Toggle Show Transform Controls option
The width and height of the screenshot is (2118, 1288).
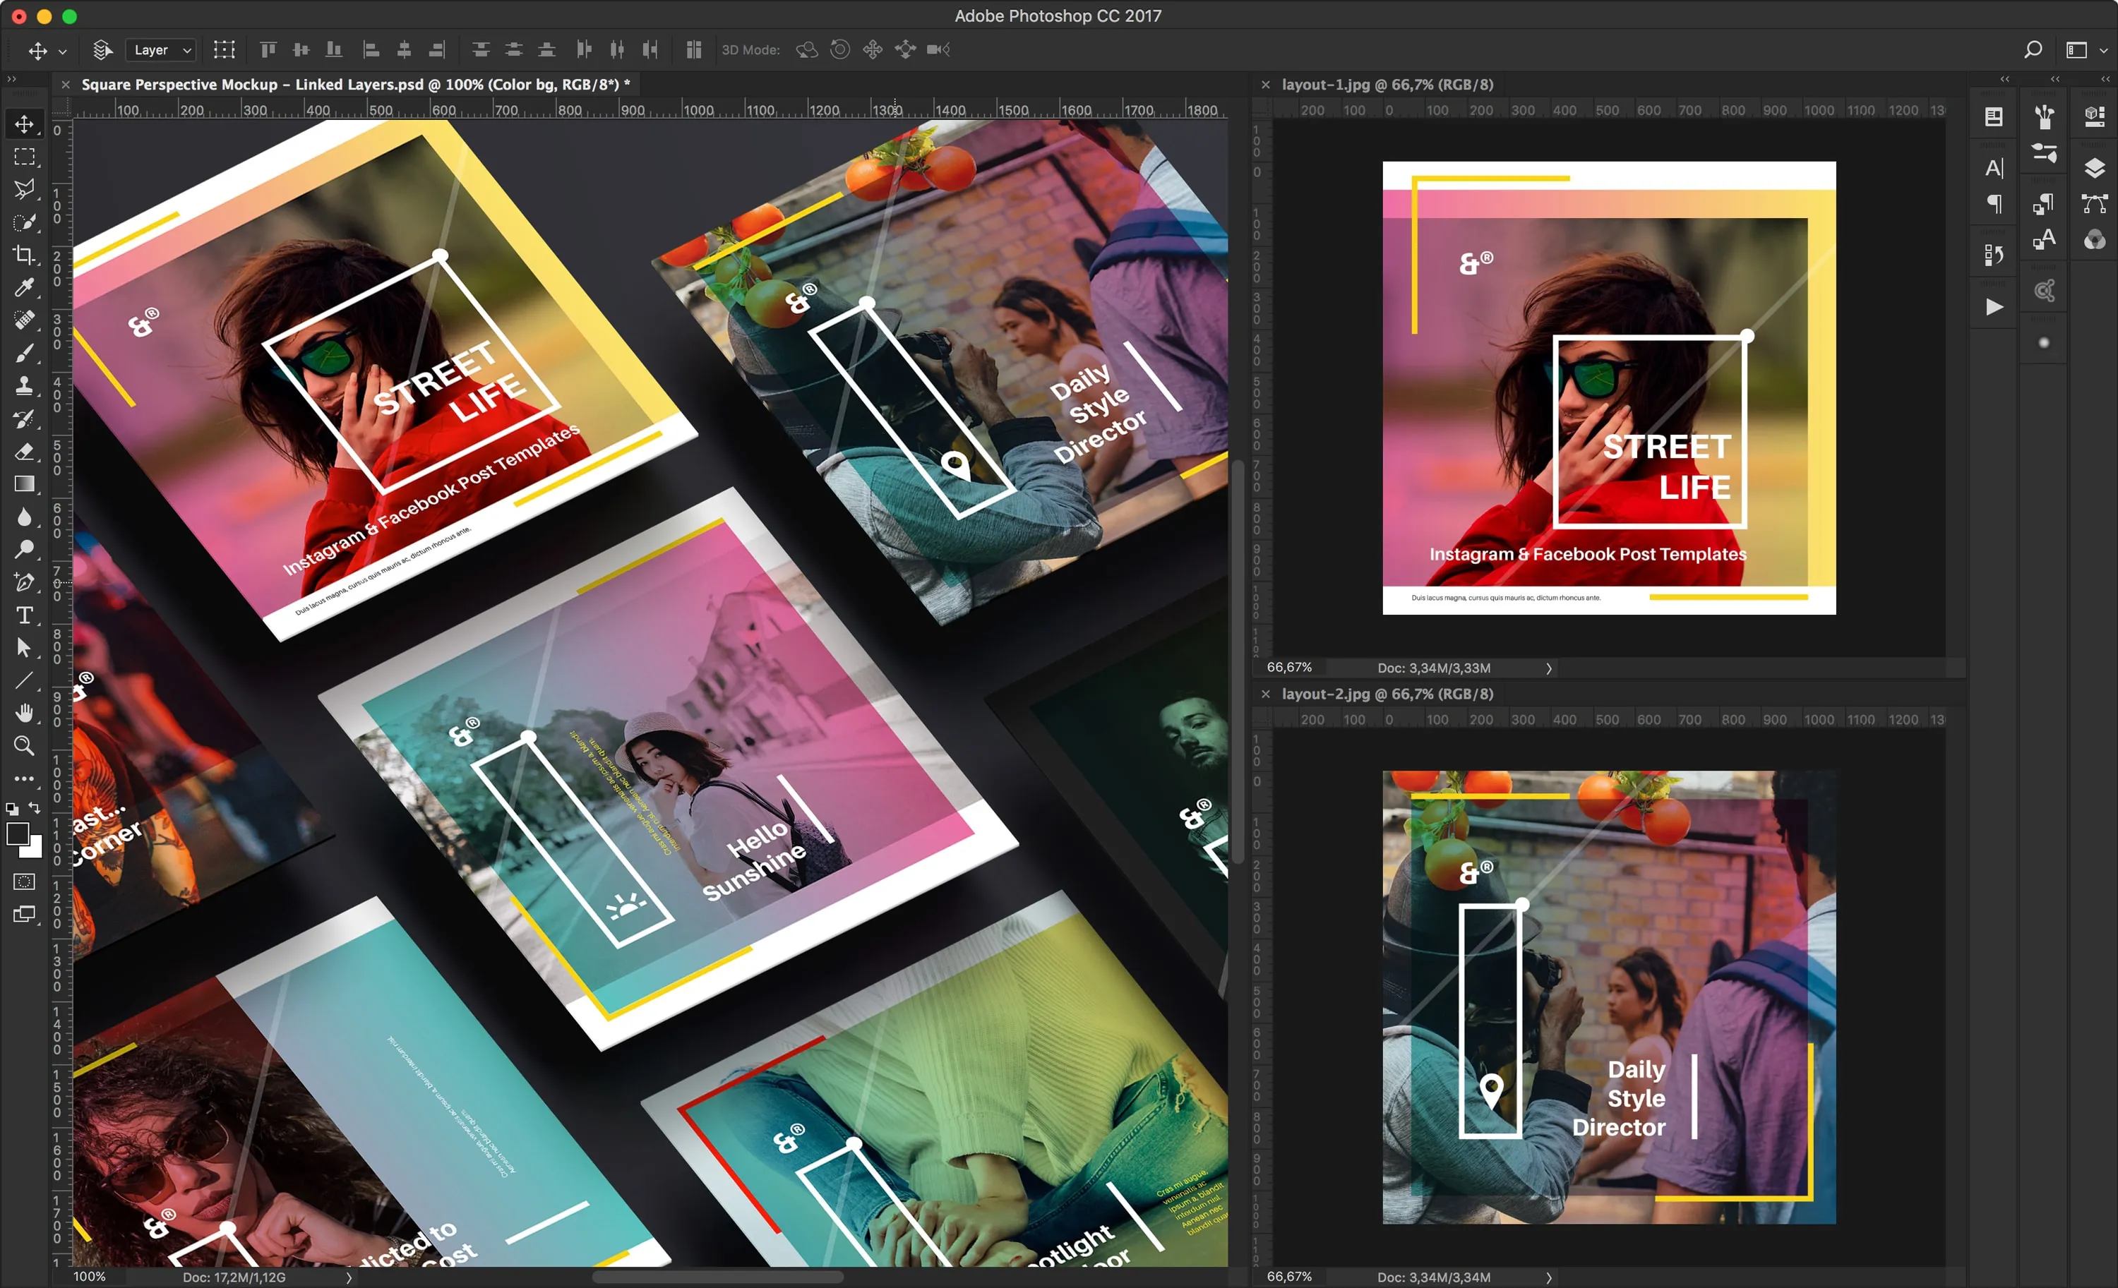pyautogui.click(x=225, y=50)
